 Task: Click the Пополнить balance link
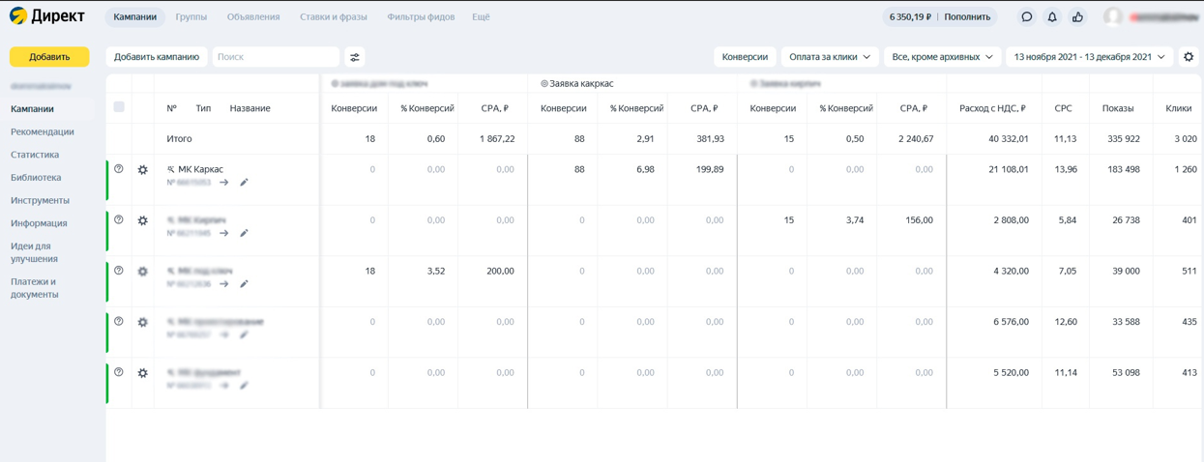(967, 16)
